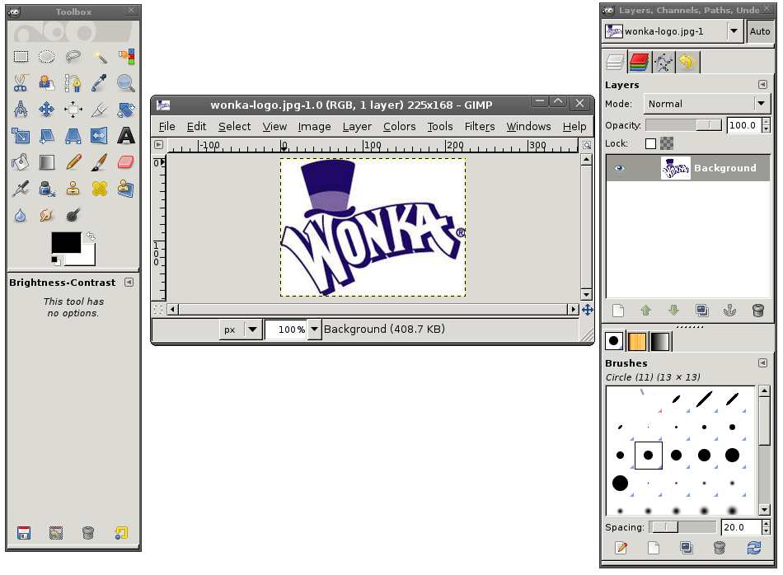Duplicate the layer button

(702, 311)
